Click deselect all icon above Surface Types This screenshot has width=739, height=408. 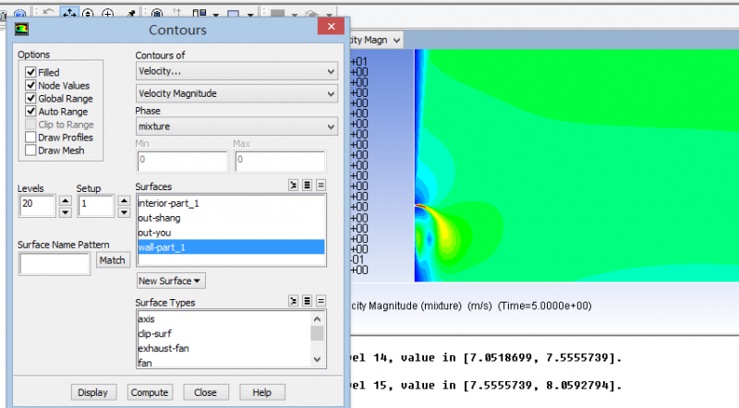point(321,301)
